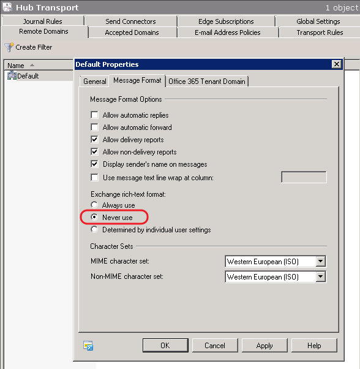Click the Apply button
This screenshot has width=360, height=369.
click(x=264, y=346)
